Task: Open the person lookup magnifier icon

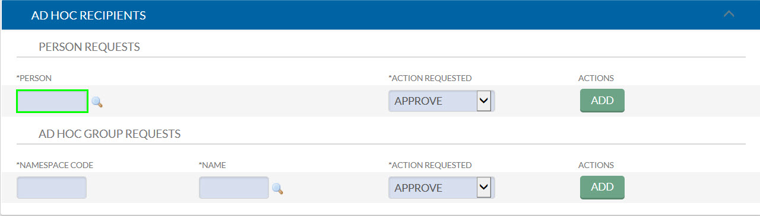Action: (x=97, y=102)
